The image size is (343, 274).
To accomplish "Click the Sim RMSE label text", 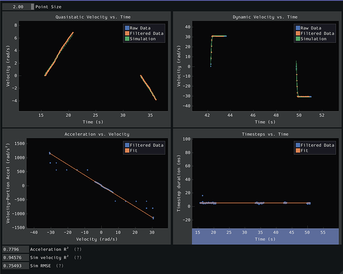I will [41, 266].
